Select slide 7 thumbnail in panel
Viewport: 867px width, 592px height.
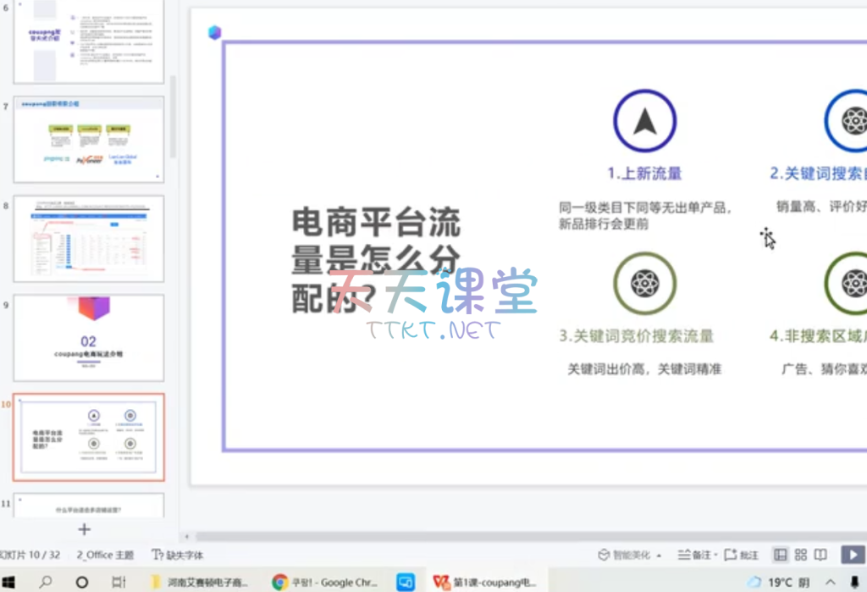88,138
